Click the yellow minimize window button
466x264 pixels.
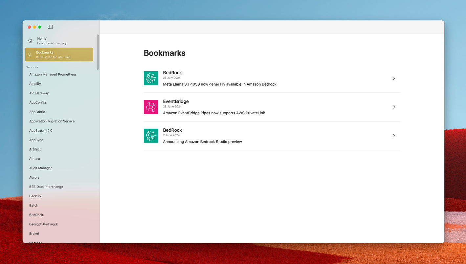(x=34, y=27)
